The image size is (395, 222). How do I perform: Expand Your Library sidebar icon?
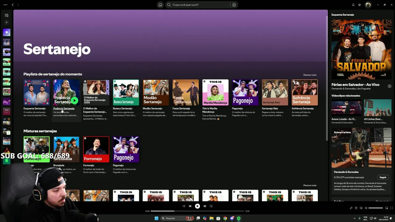coord(6,15)
